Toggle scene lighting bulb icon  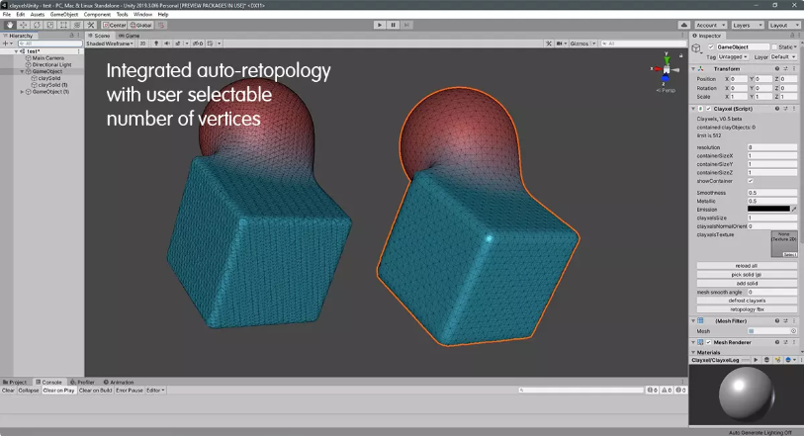click(156, 44)
